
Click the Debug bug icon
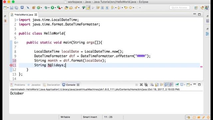point(46,8)
